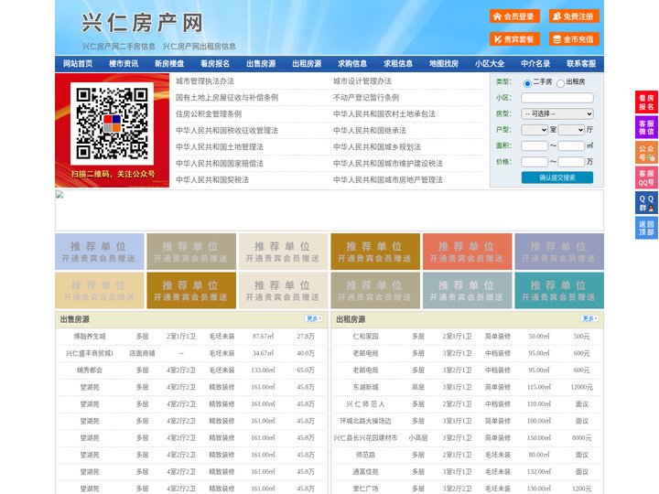Click the 会员登录 member login button
Viewport: 659px width, 494px height.
tap(514, 16)
